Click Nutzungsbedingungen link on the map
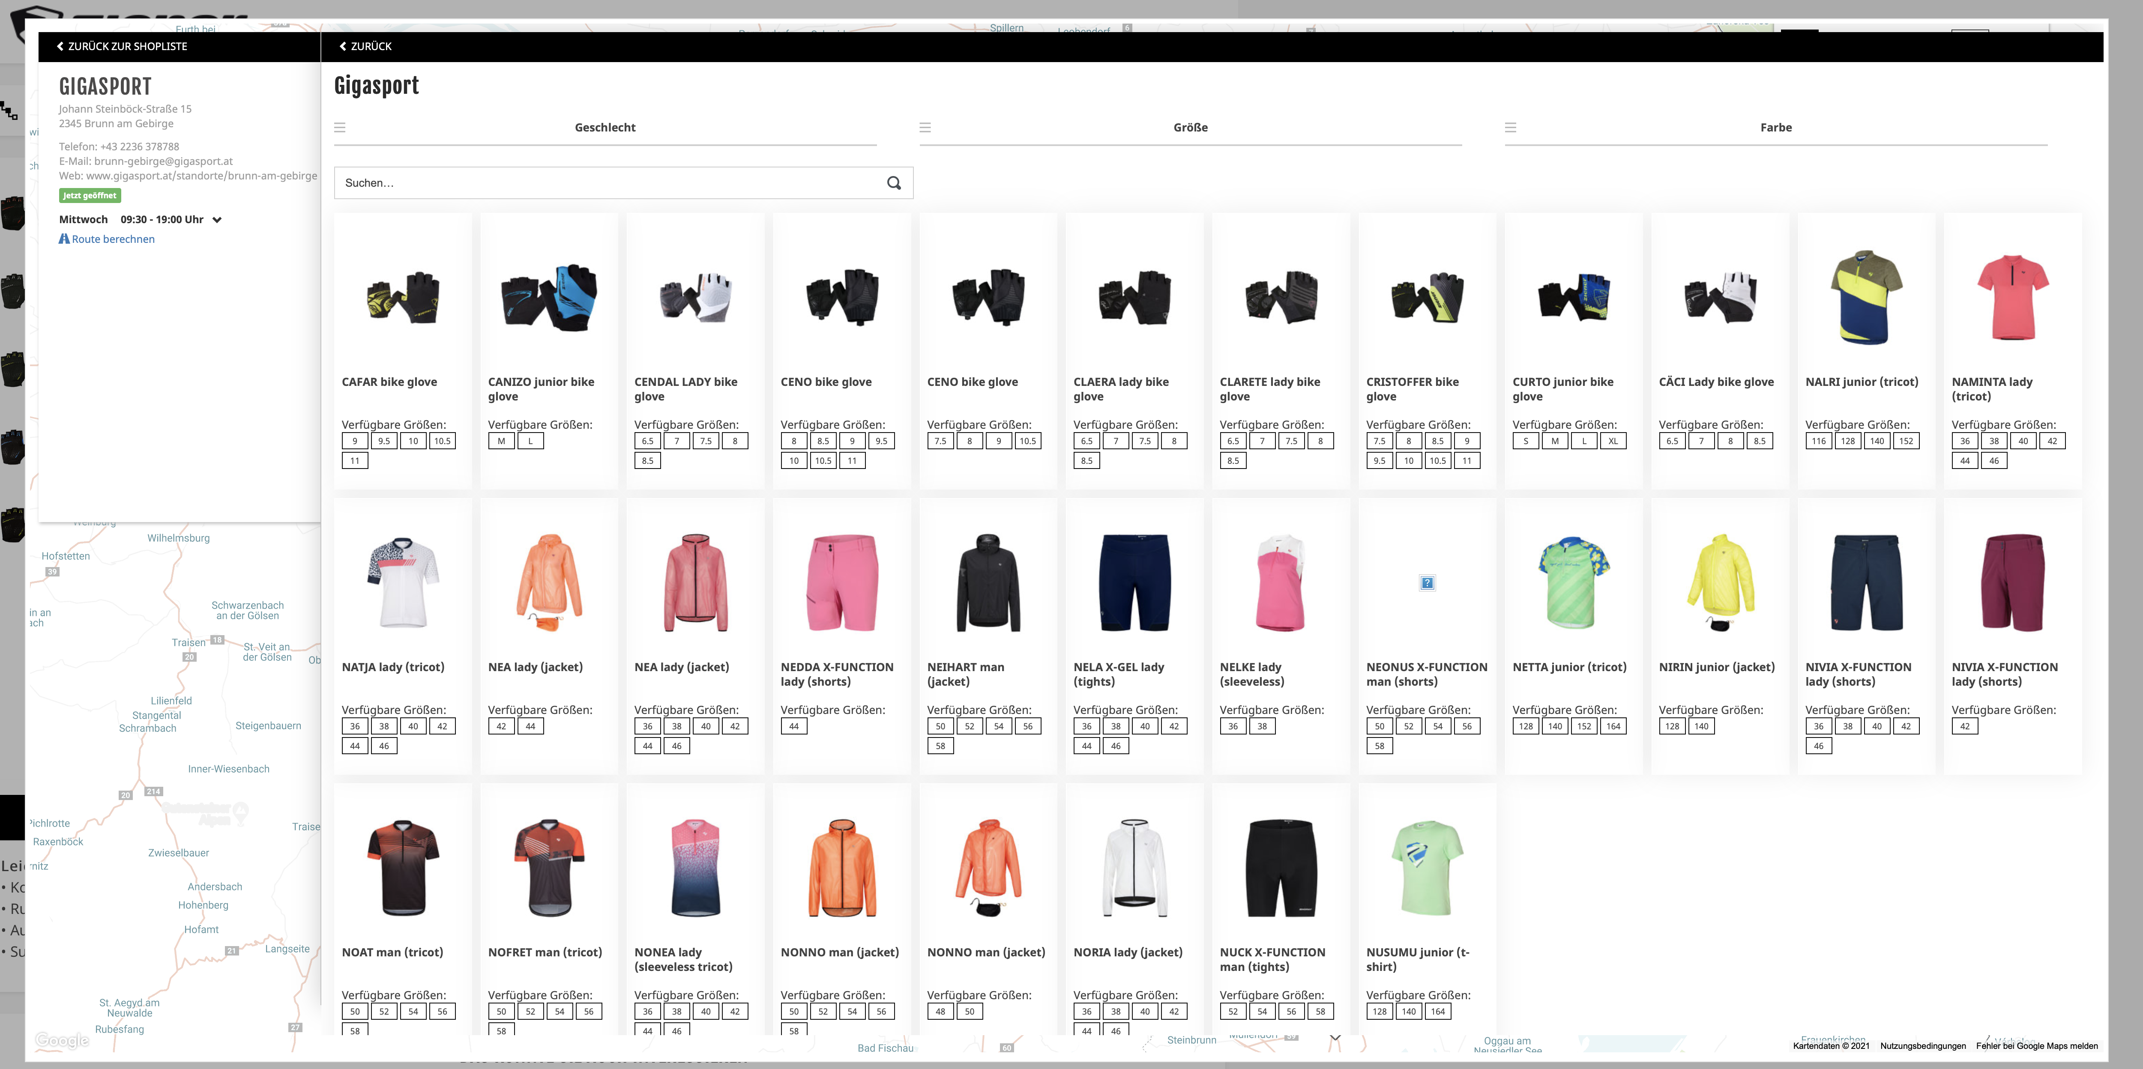2143x1069 pixels. click(1922, 1046)
